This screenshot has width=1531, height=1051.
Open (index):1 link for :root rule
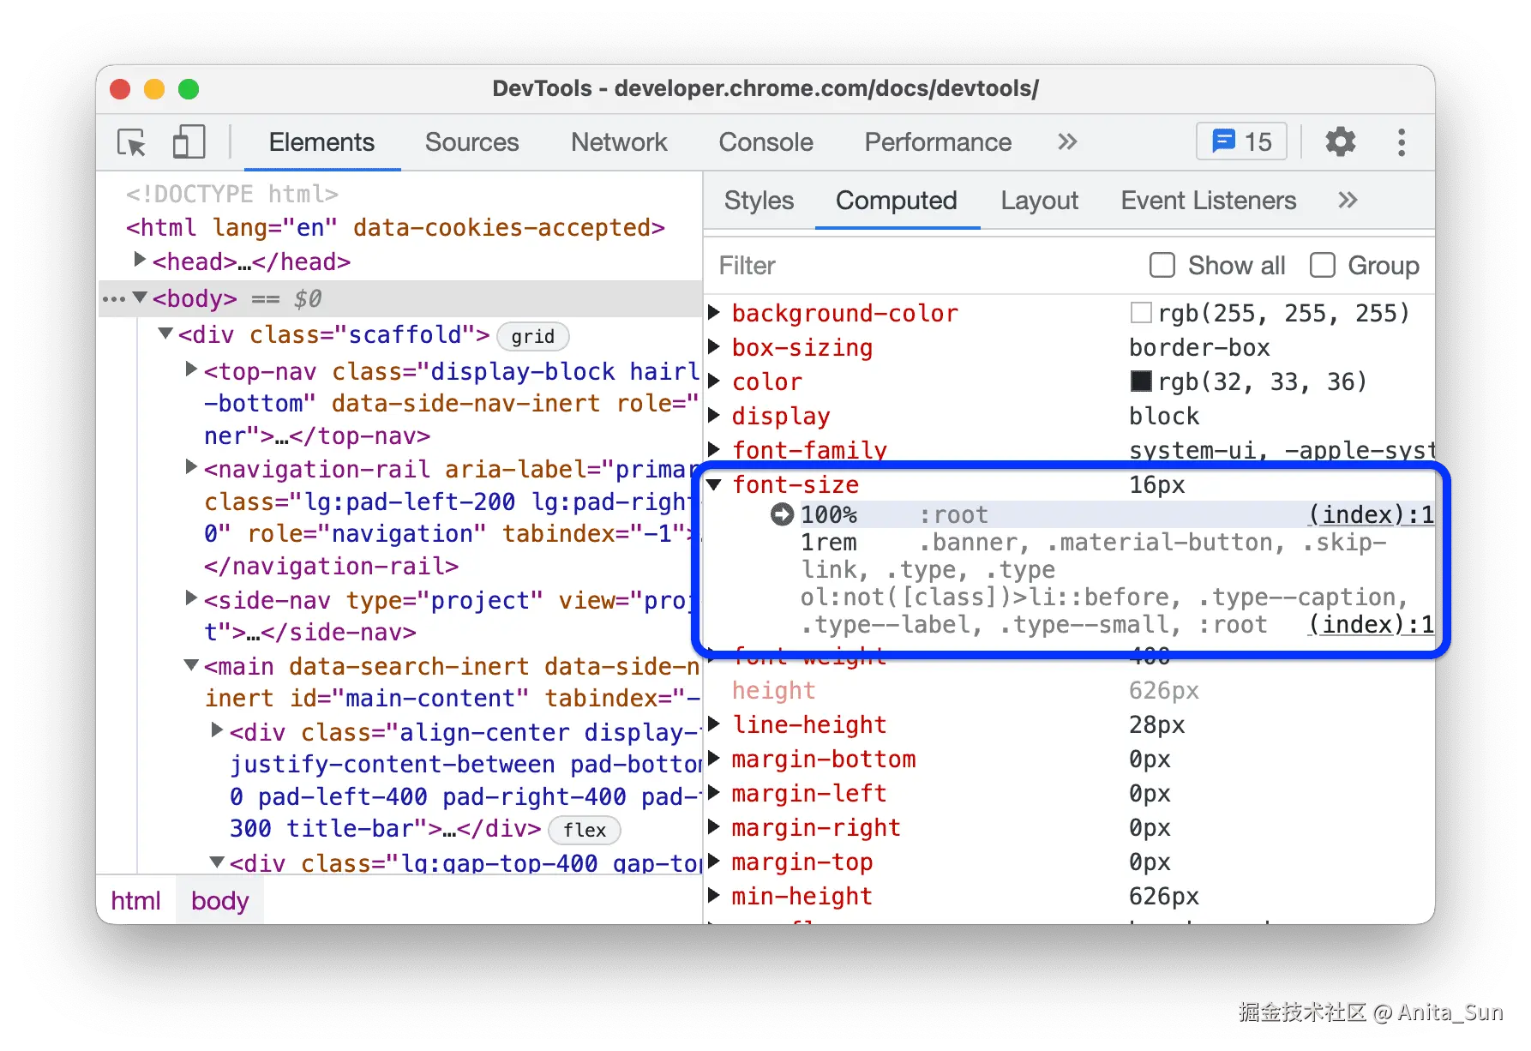coord(1371,514)
